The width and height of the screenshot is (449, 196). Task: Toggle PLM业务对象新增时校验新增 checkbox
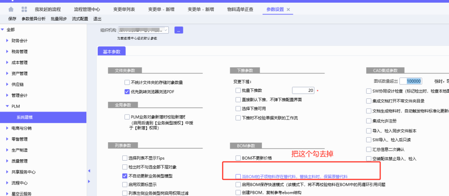tap(127, 117)
